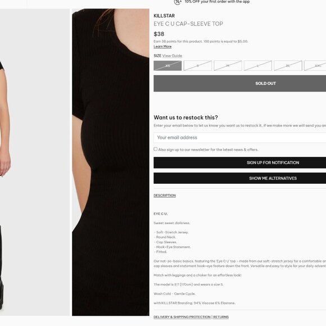The image size is (326, 326).
Task: Click the SOLD OUT button
Action: 239,83
